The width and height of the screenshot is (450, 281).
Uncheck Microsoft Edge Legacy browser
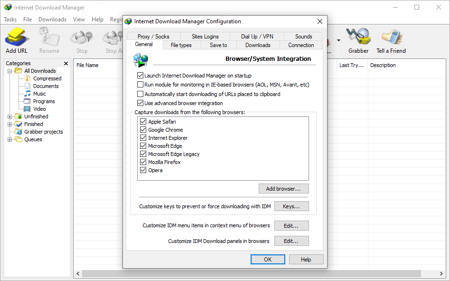(x=143, y=154)
